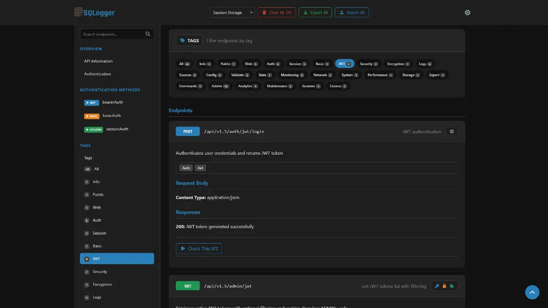Select the Sources tag chip
Image resolution: width=548 pixels, height=308 pixels.
tap(188, 75)
